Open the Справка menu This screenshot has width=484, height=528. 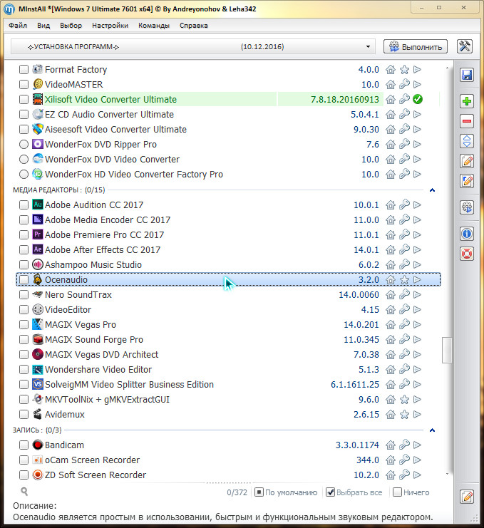(194, 26)
